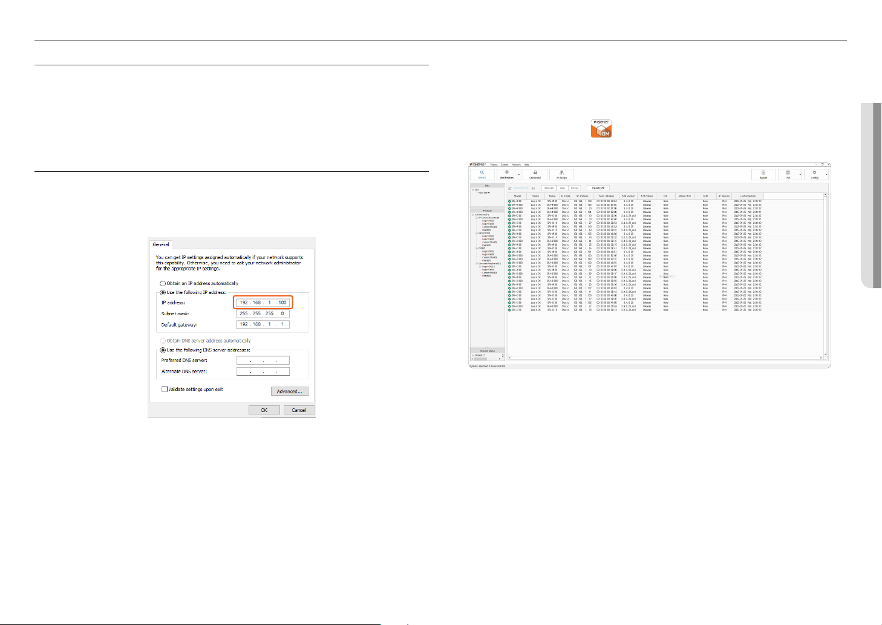This screenshot has height=625, width=882.
Task: Maximize the Device Manager window
Action: (x=823, y=165)
